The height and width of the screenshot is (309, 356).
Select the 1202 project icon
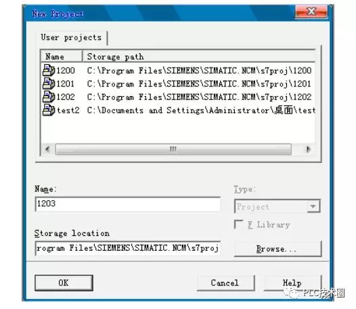pyautogui.click(x=49, y=97)
